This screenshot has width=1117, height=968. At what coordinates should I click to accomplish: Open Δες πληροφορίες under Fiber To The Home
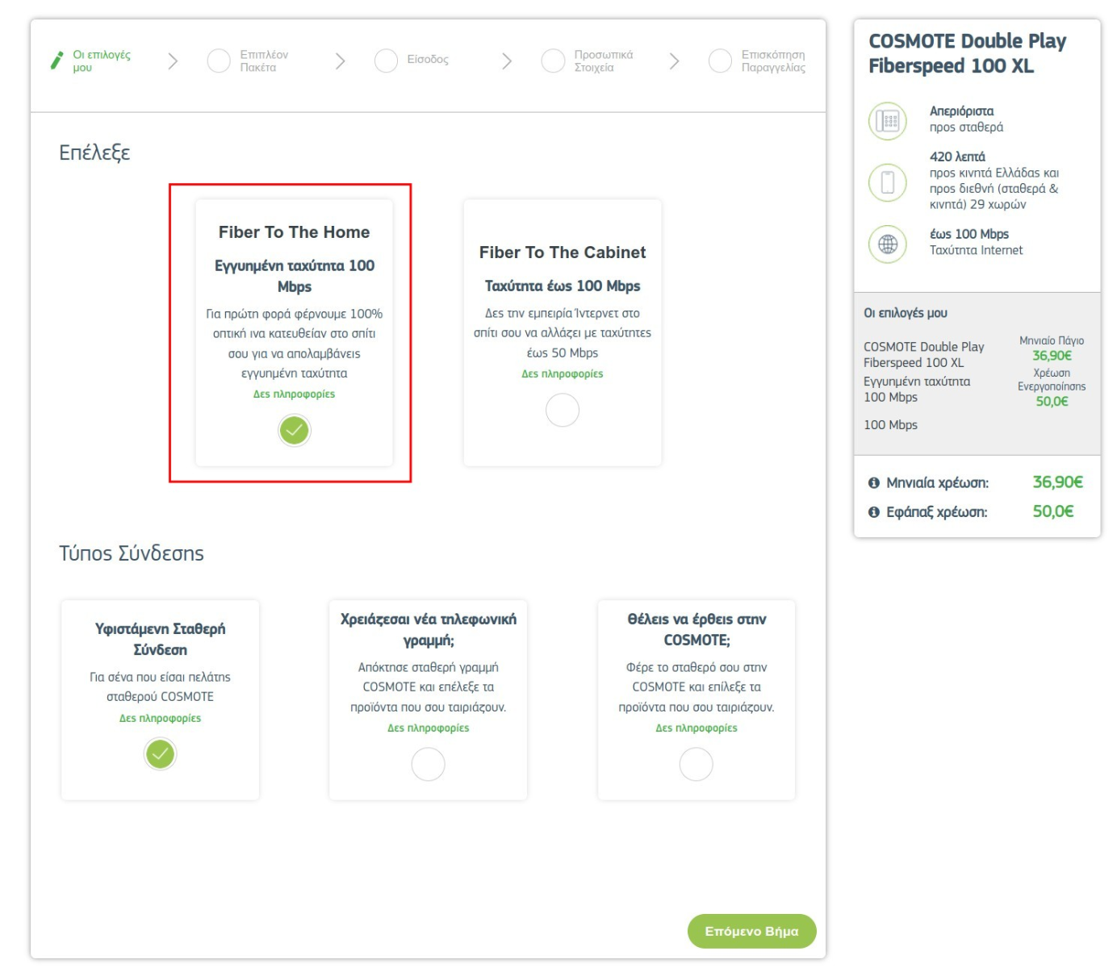tap(294, 394)
